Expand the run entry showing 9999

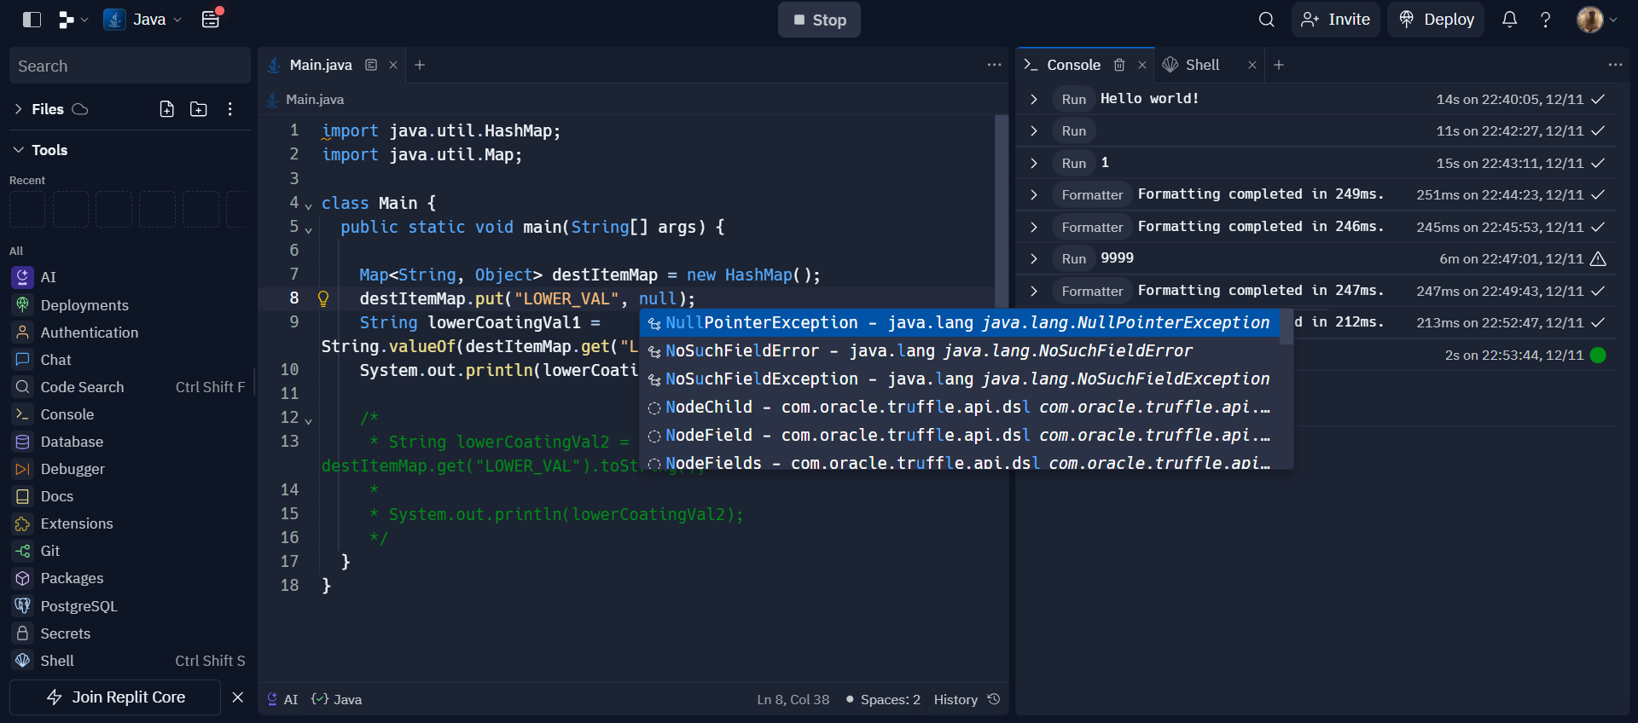pos(1034,258)
